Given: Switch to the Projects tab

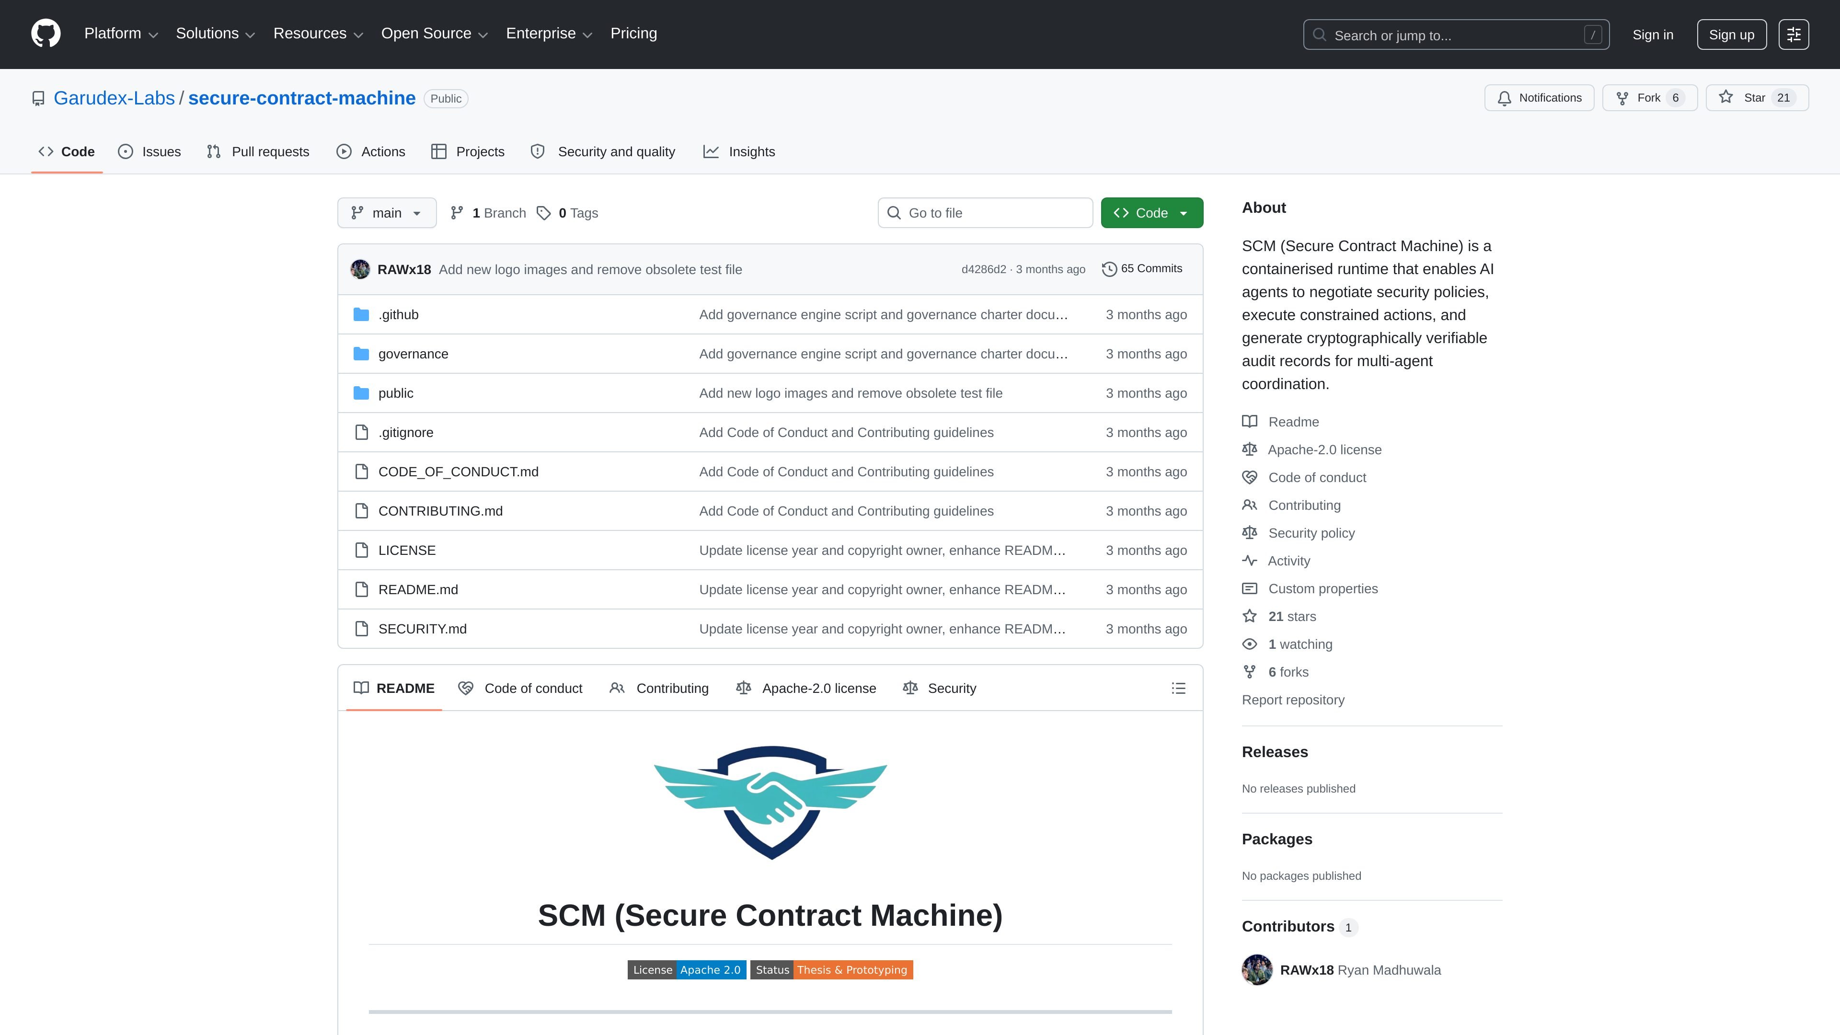Looking at the screenshot, I should tap(468, 151).
